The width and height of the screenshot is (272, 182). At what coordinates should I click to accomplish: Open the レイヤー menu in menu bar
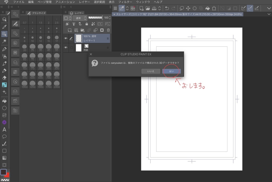tap(84, 2)
